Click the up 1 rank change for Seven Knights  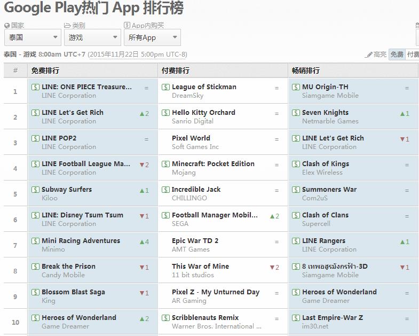(405, 114)
